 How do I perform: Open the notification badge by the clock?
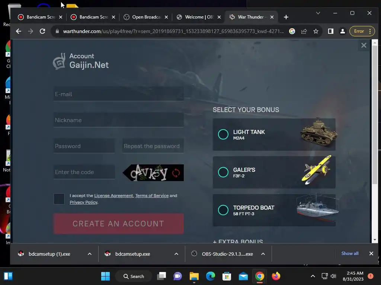370,276
